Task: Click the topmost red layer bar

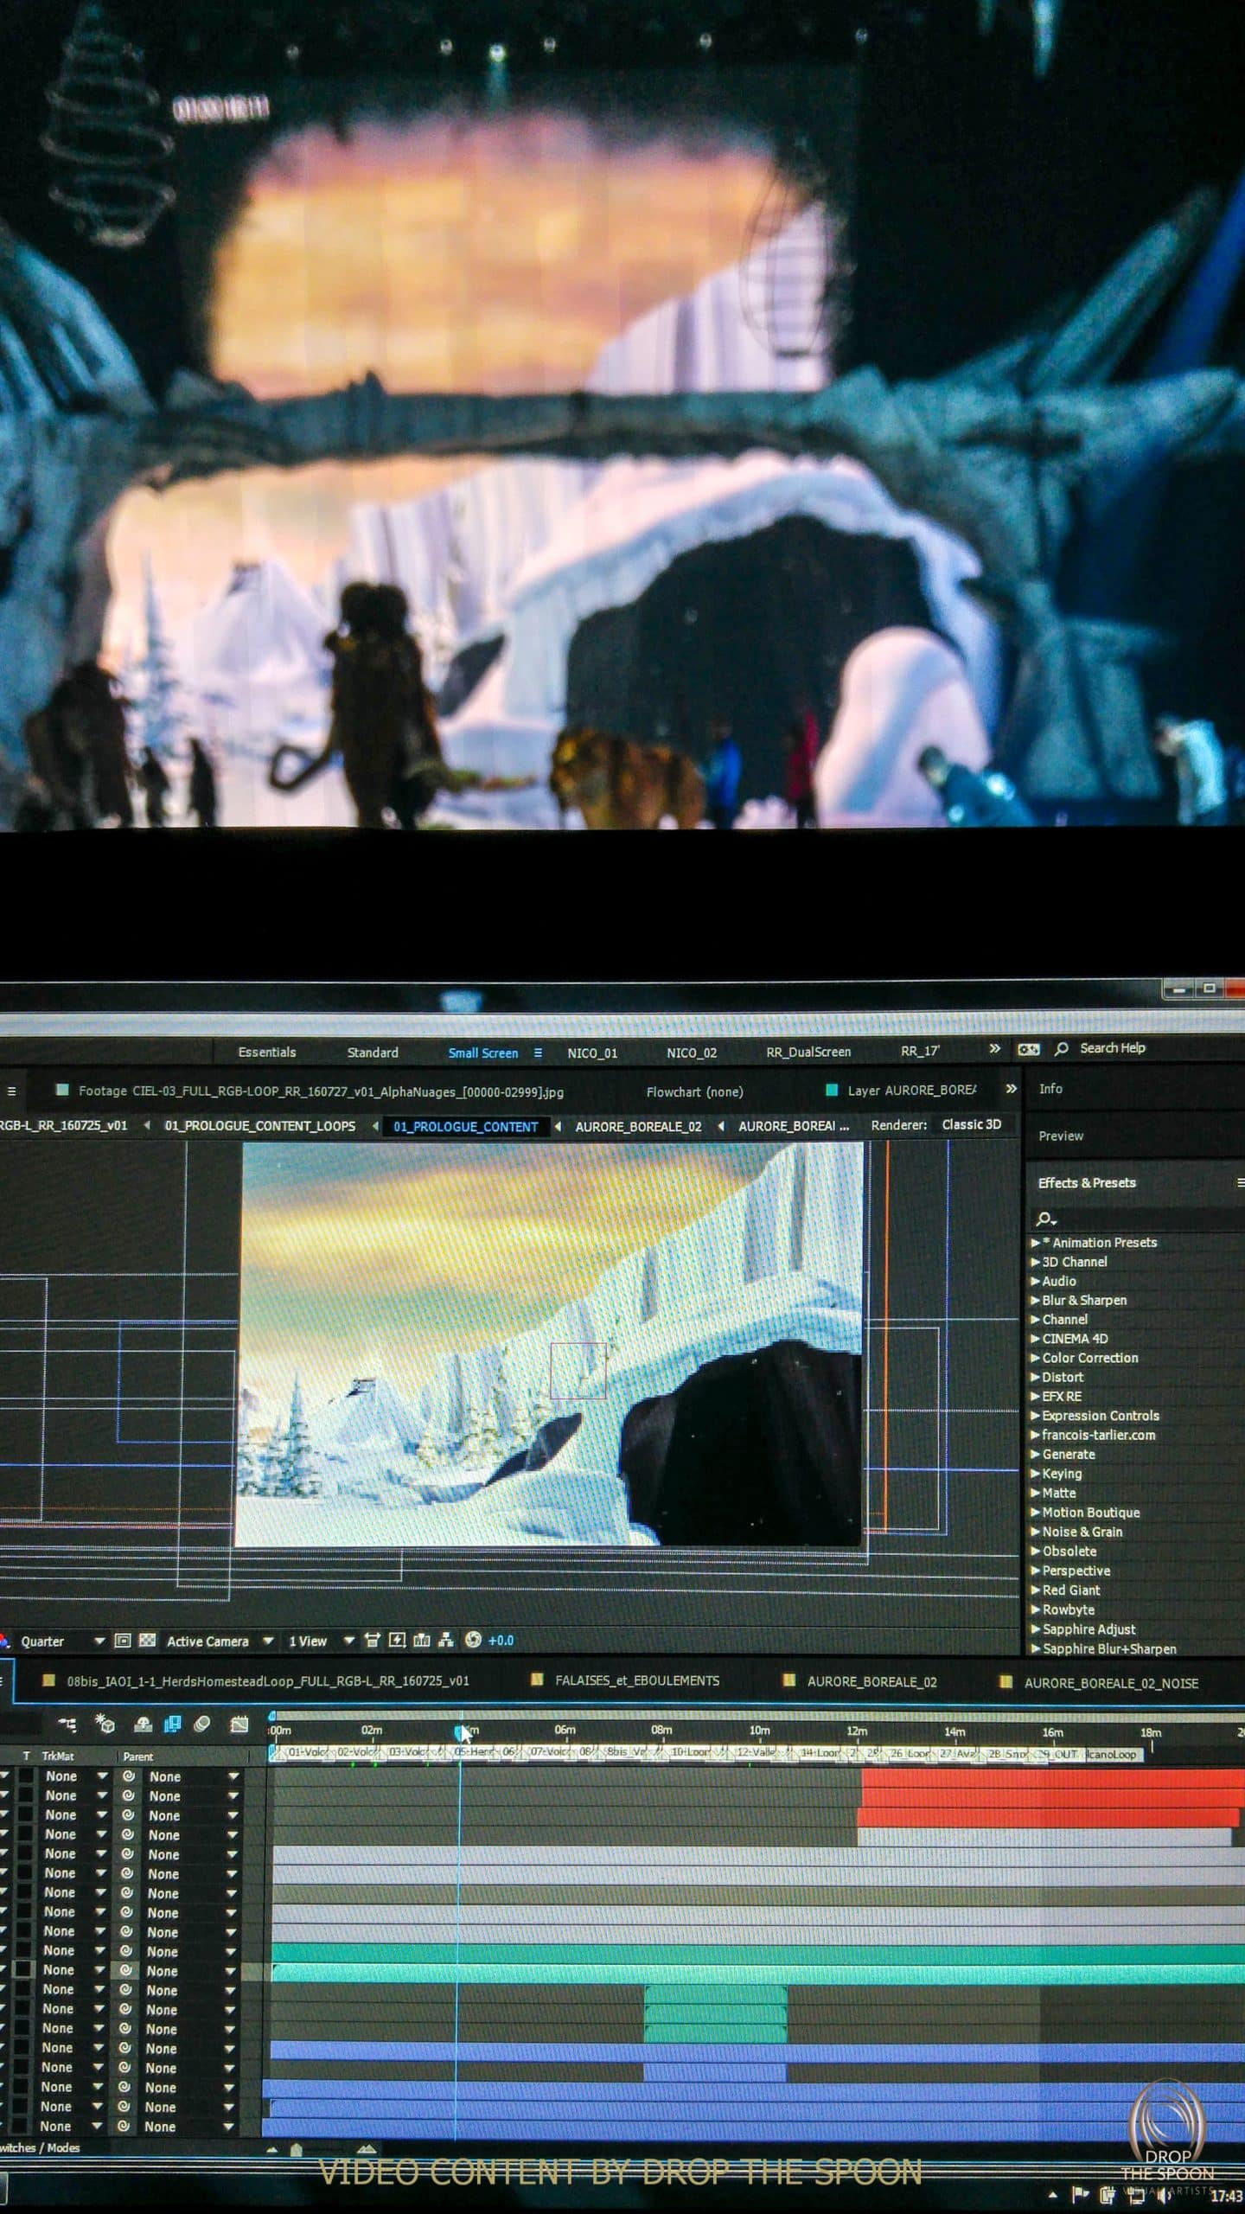Action: pos(1053,1778)
